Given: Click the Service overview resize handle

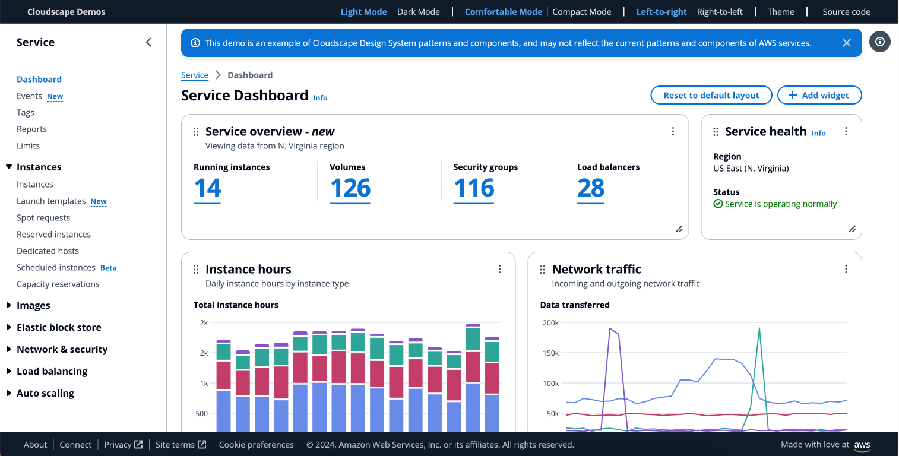Looking at the screenshot, I should pyautogui.click(x=679, y=229).
